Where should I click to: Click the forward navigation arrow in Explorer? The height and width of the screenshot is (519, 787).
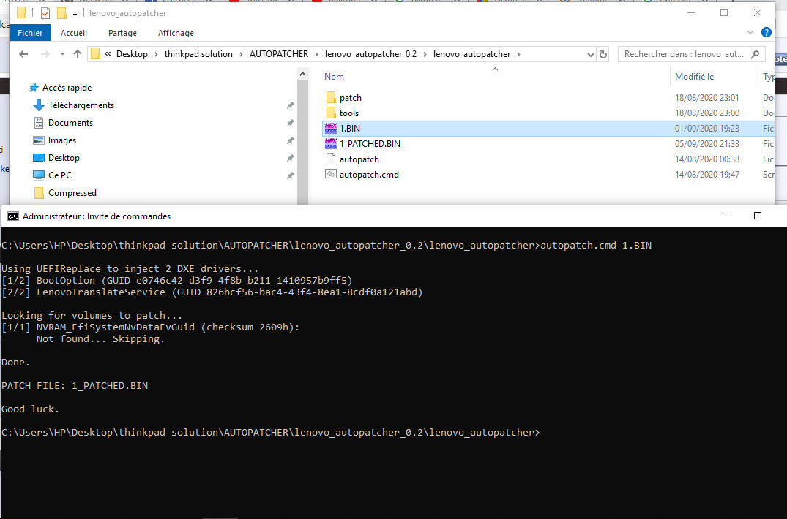pos(45,54)
